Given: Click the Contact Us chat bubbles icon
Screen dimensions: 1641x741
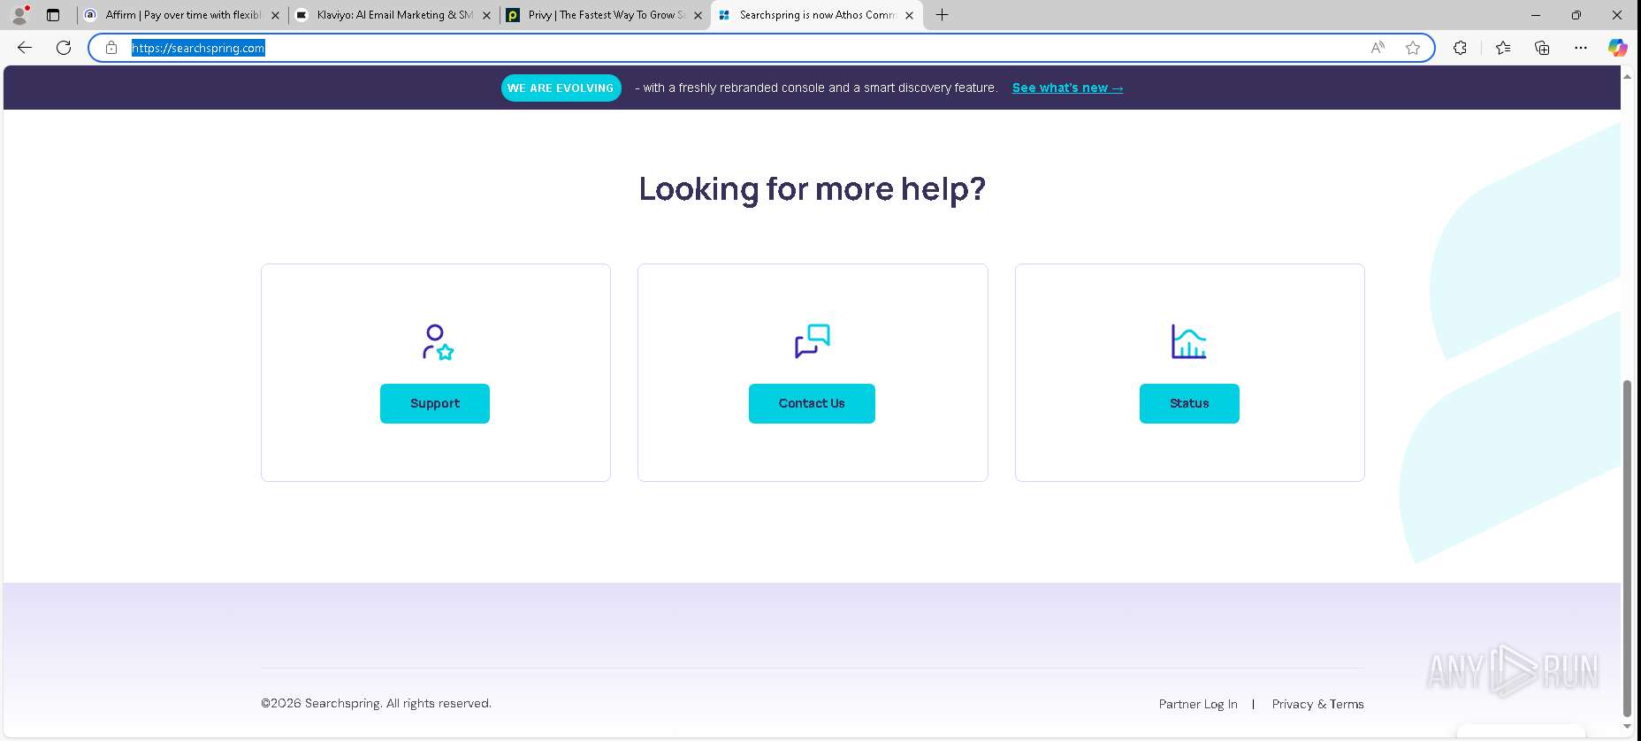Looking at the screenshot, I should pos(813,341).
